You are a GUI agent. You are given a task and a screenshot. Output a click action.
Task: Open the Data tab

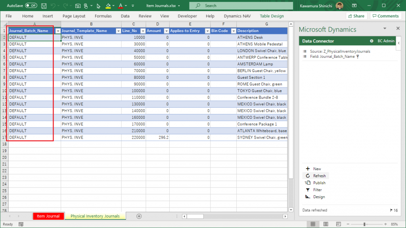coord(125,16)
